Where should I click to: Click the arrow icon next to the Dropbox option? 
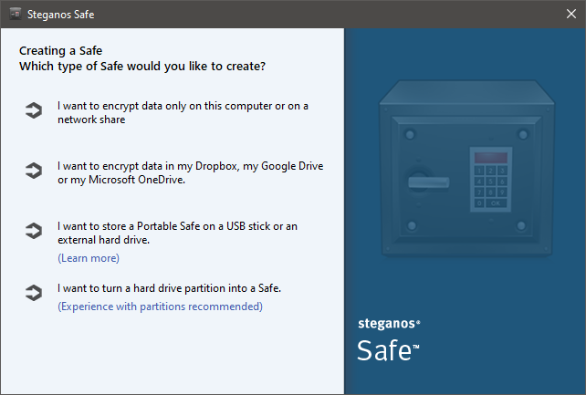[34, 171]
